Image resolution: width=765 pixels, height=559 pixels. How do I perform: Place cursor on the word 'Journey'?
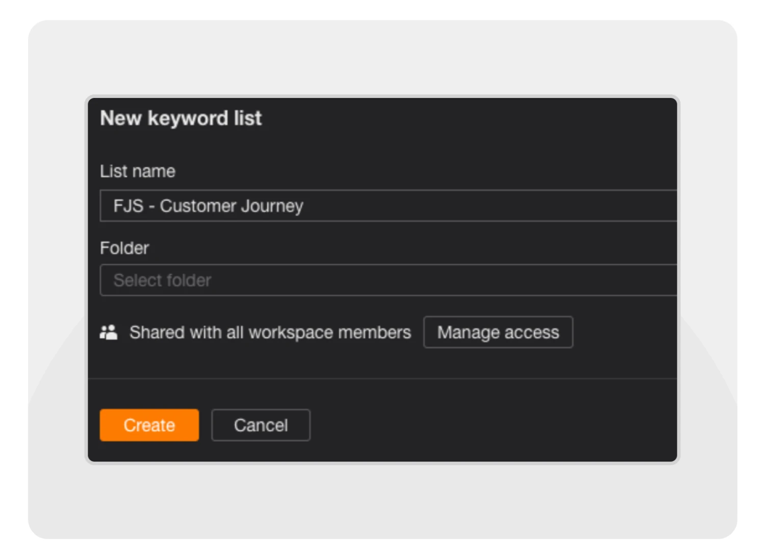tap(272, 206)
